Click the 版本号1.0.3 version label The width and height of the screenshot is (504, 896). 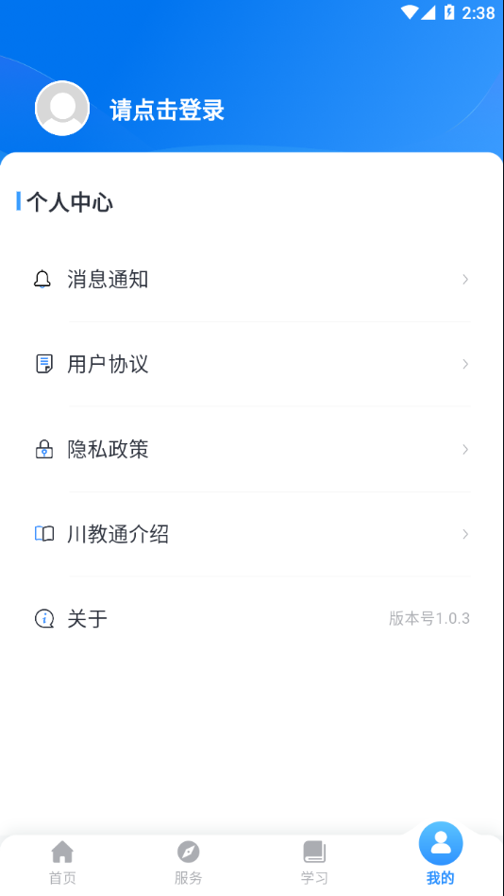point(429,618)
